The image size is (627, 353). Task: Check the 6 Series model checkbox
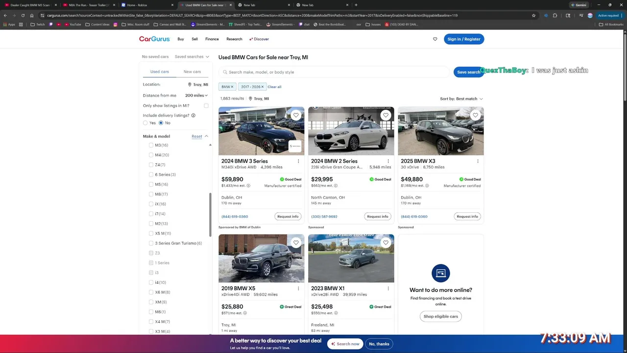[151, 175]
